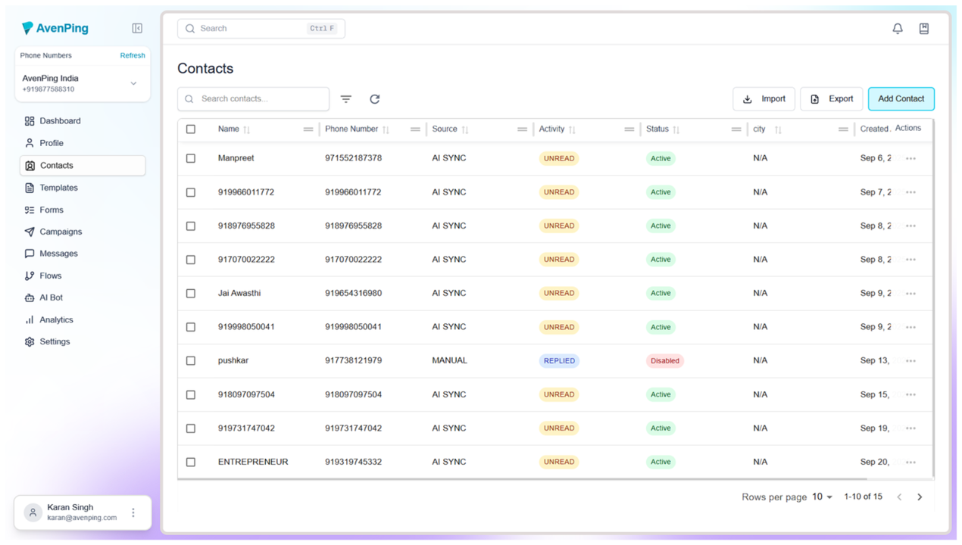Open actions menu for Manpreet row

910,159
